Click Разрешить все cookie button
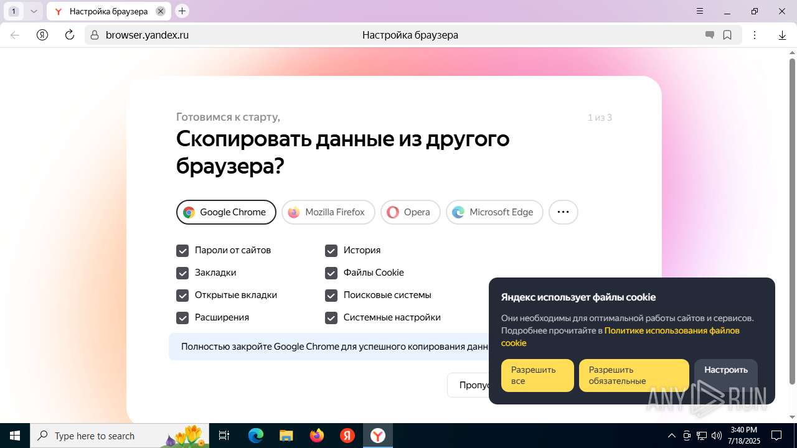Image resolution: width=797 pixels, height=448 pixels. coord(537,375)
